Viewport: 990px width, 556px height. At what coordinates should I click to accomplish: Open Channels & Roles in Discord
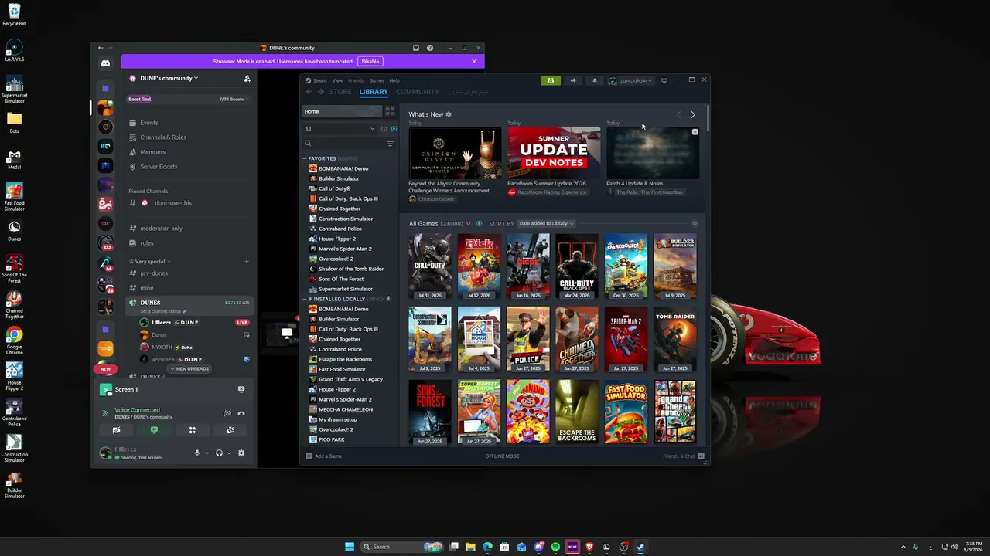(x=163, y=137)
